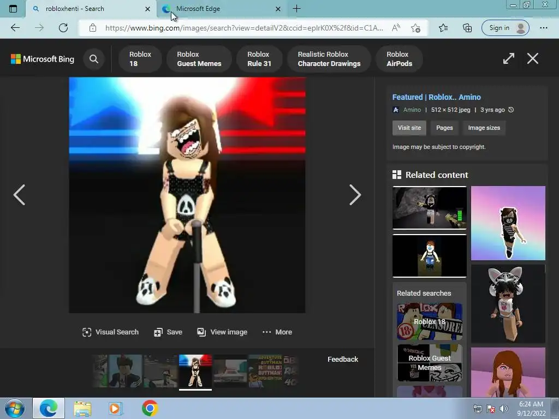
Task: Click the Edge taskbar icon
Action: tap(49, 408)
